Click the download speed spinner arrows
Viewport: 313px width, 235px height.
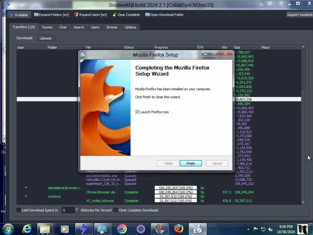[77, 210]
